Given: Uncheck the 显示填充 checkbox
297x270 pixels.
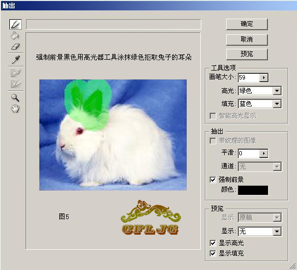Looking at the screenshot, I should [213, 253].
